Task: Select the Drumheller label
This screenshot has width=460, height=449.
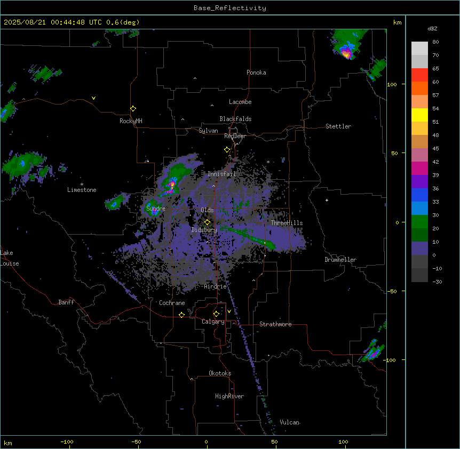Action: 340,260
